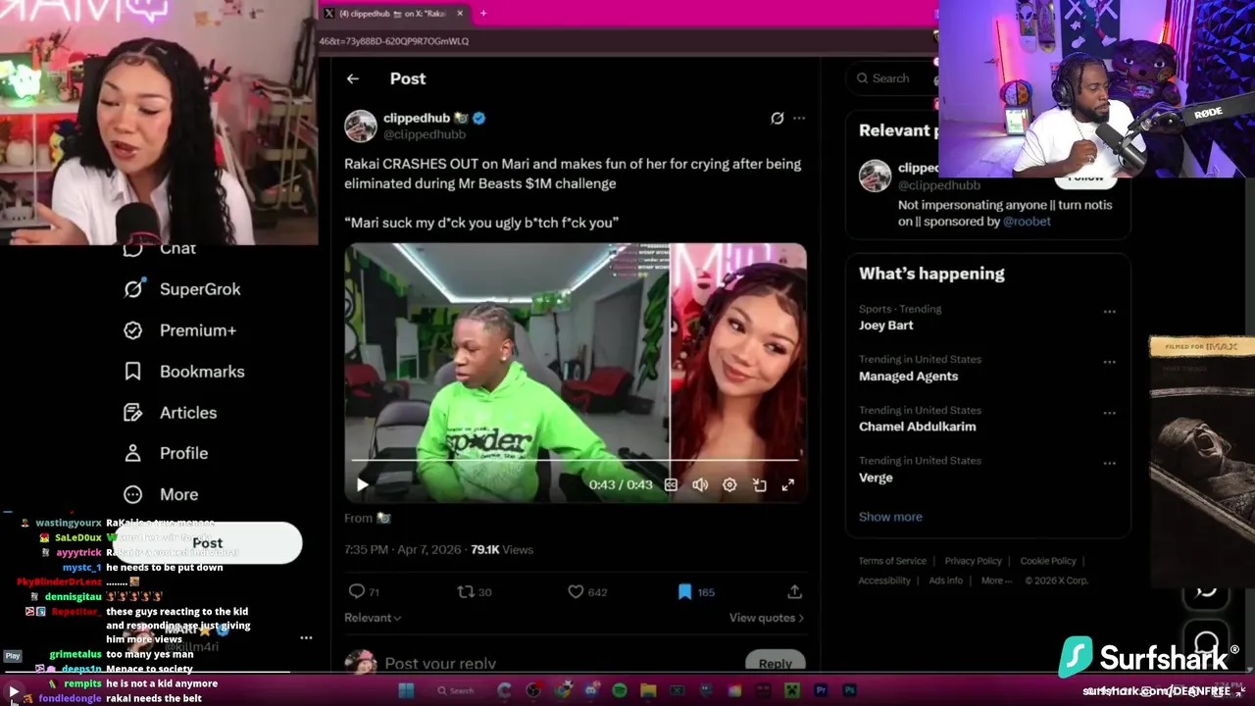Click the account three-dot menu in sidebar
This screenshot has width=1255, height=706.
[x=306, y=638]
